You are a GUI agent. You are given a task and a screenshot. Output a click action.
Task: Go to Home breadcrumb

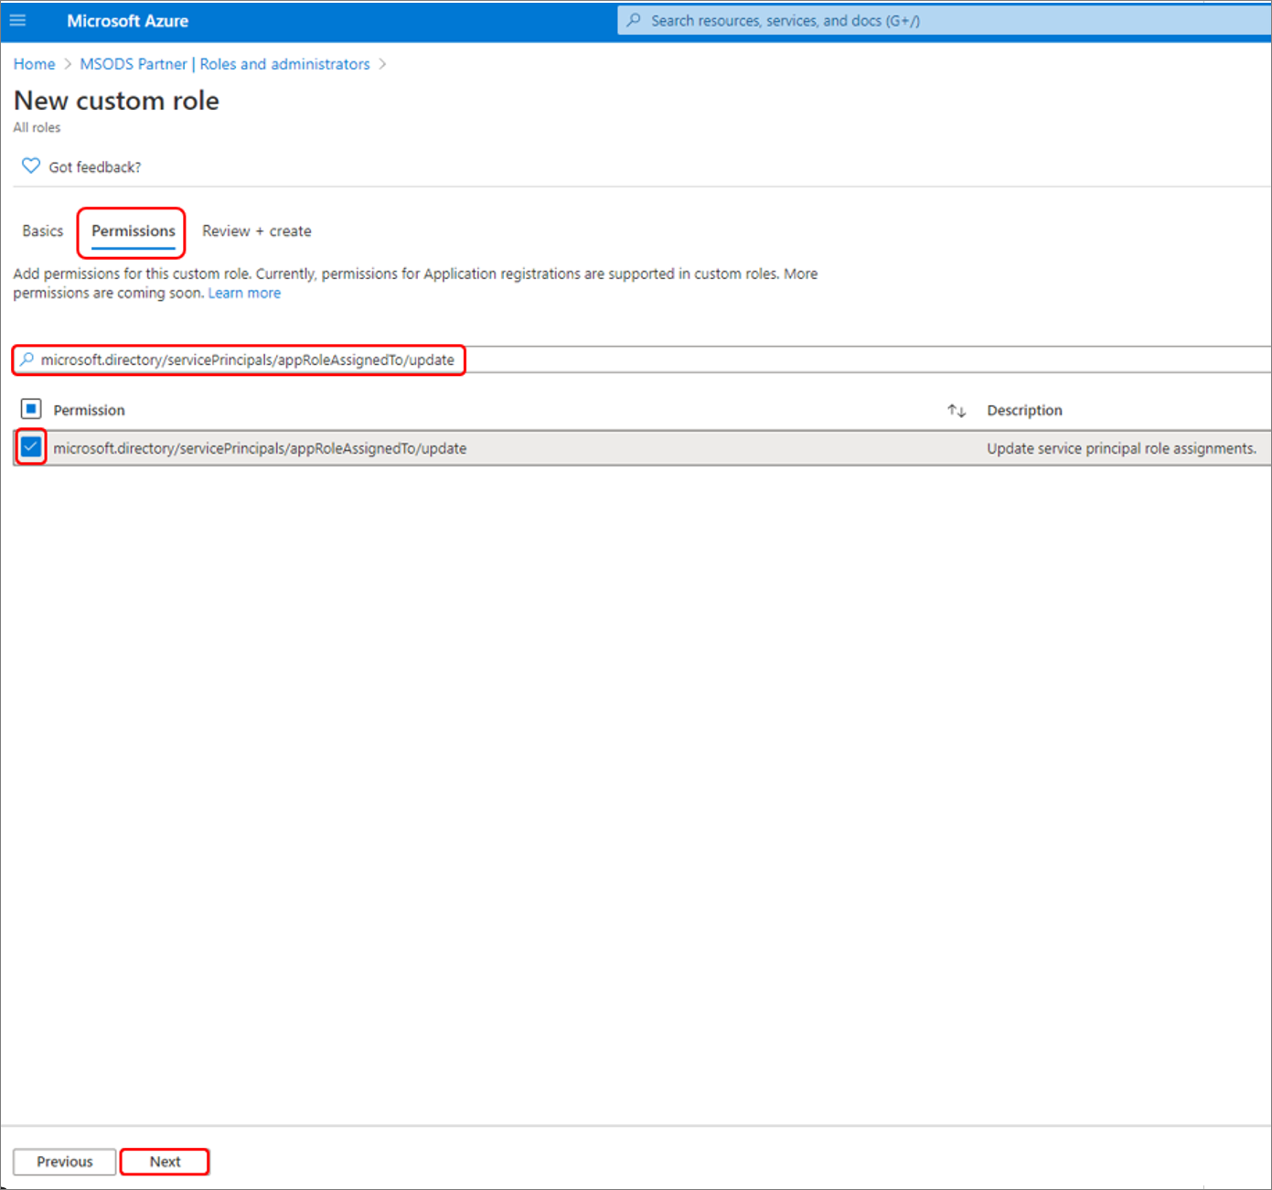(x=35, y=64)
